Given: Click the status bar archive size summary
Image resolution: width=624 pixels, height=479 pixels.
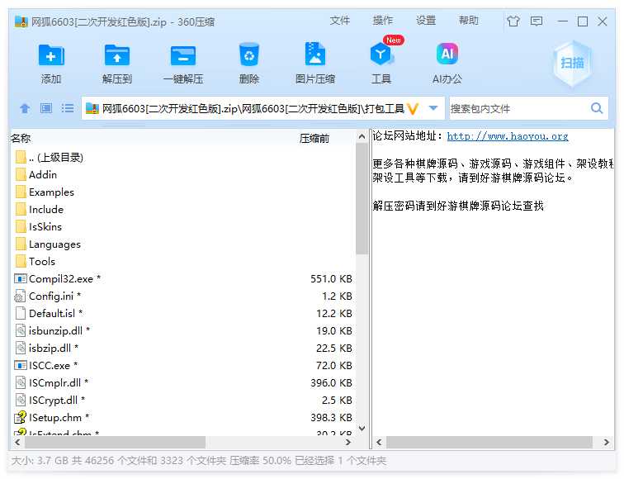Looking at the screenshot, I should (199, 461).
